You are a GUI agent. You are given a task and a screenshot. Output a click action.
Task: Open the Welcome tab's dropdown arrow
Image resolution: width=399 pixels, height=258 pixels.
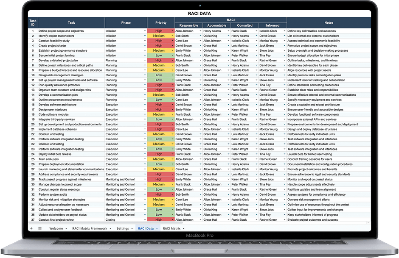coord(66,228)
